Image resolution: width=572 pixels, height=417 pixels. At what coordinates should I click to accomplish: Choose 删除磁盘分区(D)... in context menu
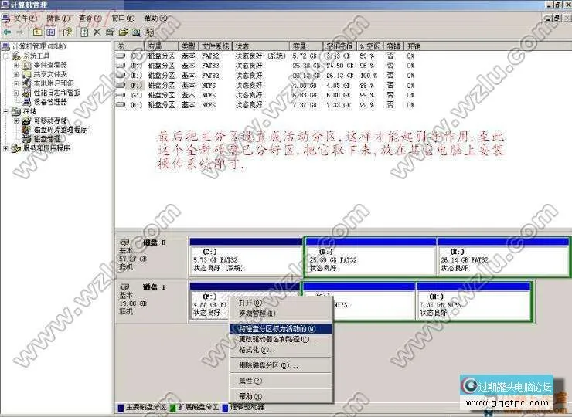click(281, 365)
